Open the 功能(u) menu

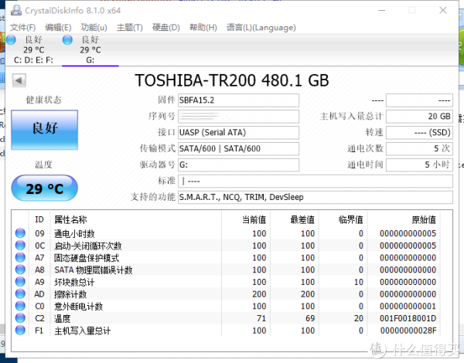(94, 28)
